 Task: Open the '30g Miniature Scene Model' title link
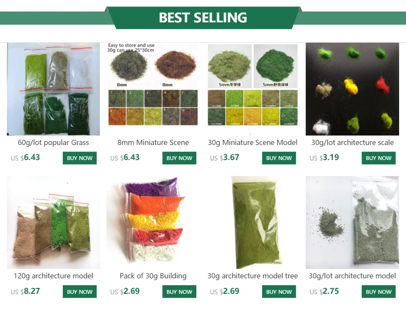point(253,142)
